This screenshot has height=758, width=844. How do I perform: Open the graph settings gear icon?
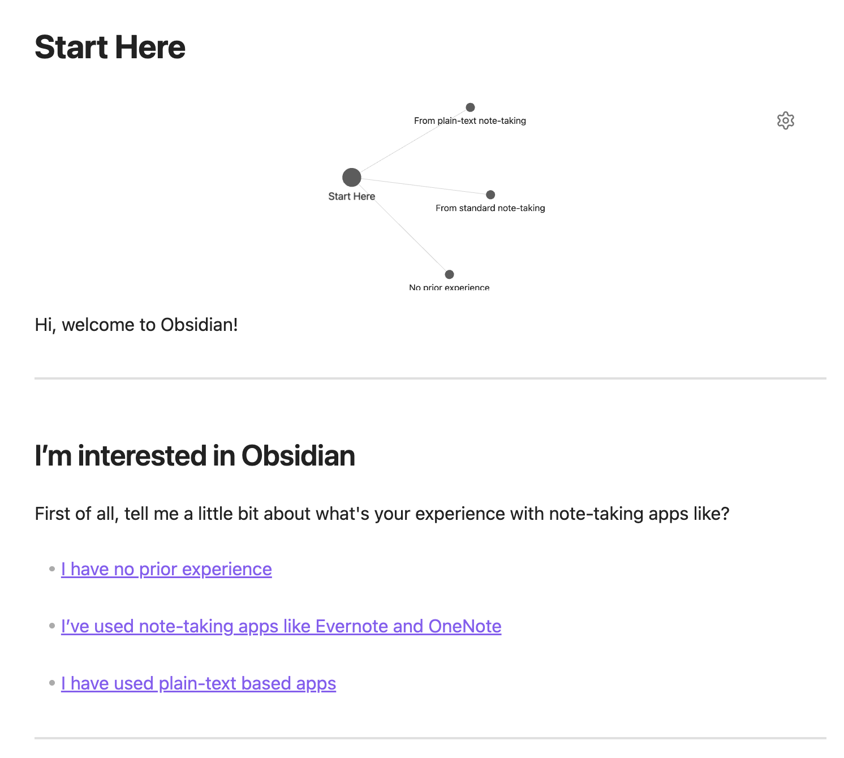(785, 120)
